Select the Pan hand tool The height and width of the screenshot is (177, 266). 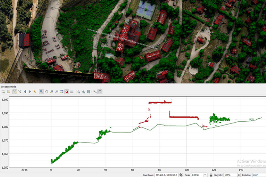point(46,92)
